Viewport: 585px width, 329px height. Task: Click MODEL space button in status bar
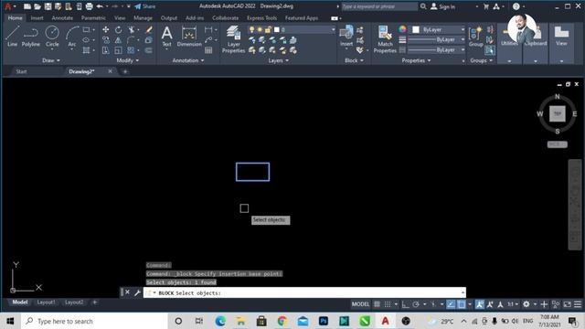click(360, 304)
